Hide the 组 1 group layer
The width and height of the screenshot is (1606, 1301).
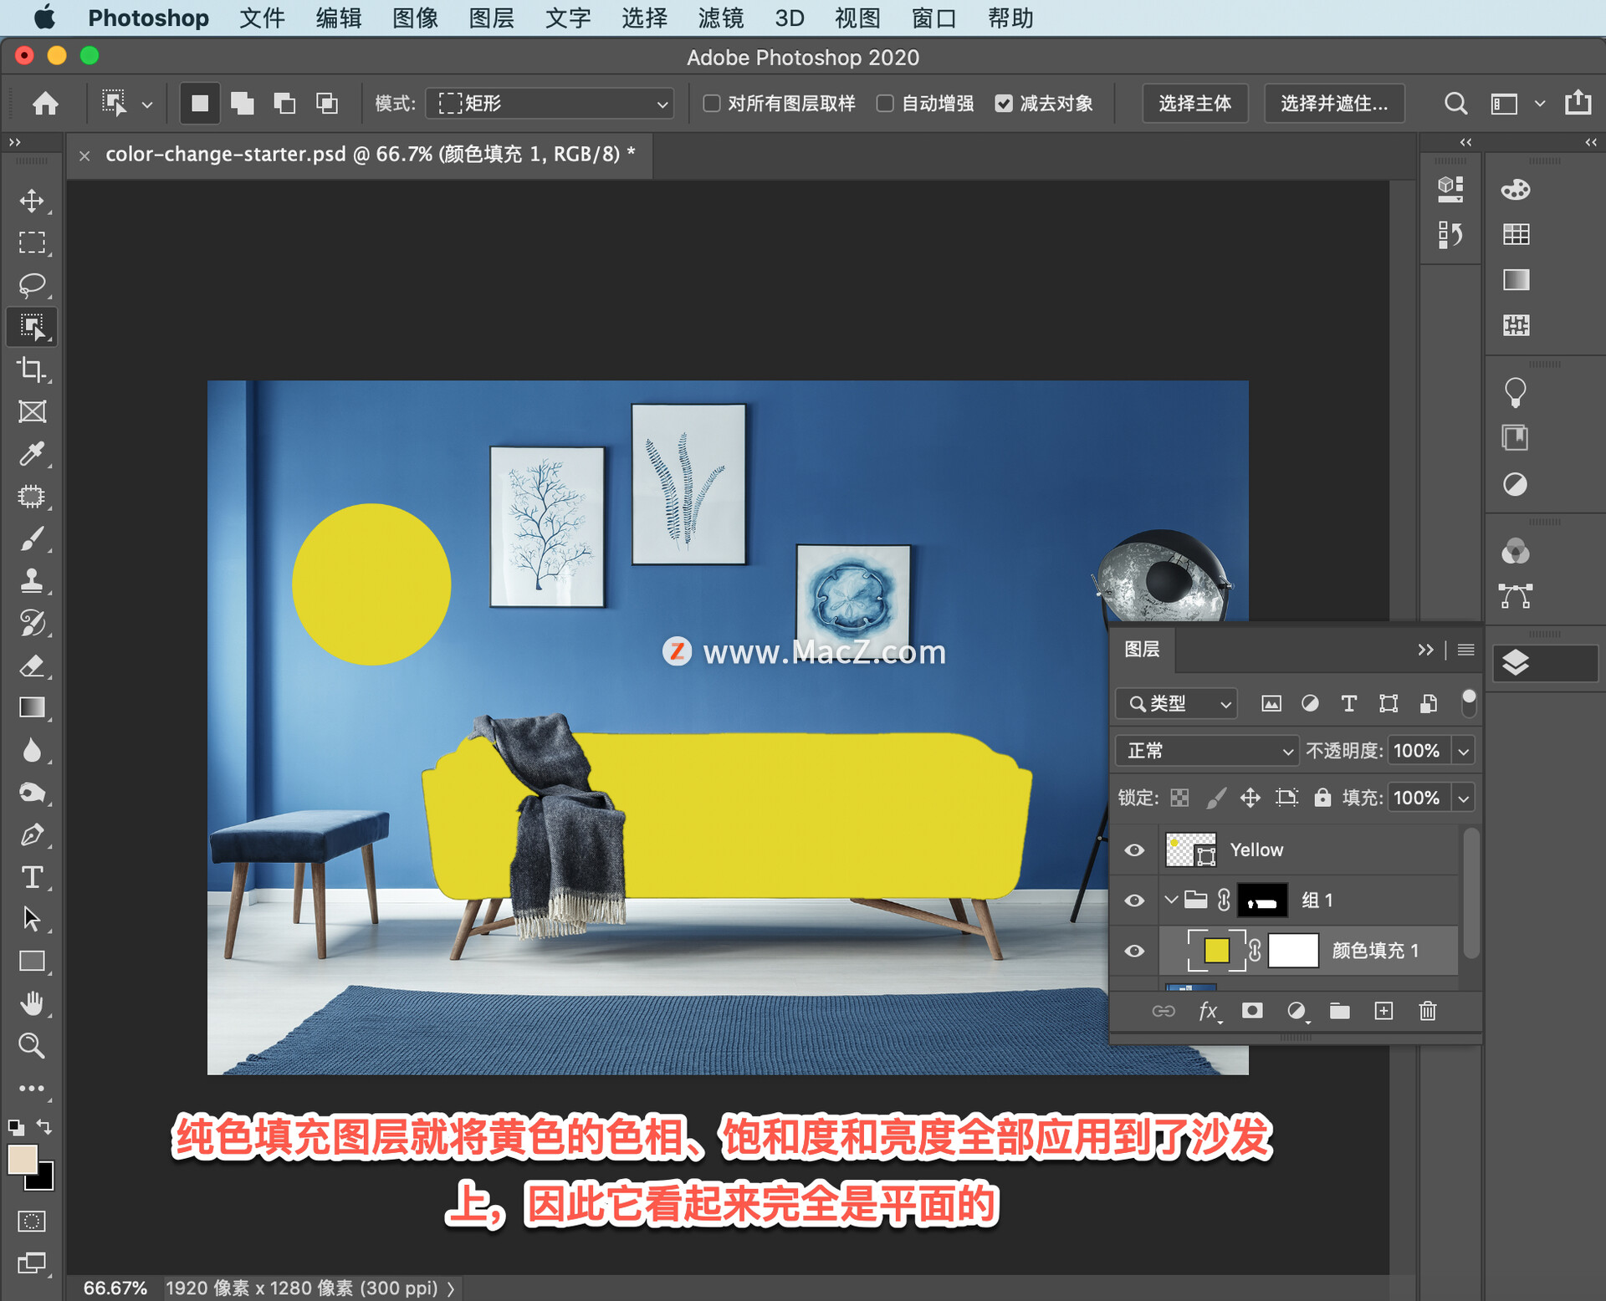pos(1134,900)
